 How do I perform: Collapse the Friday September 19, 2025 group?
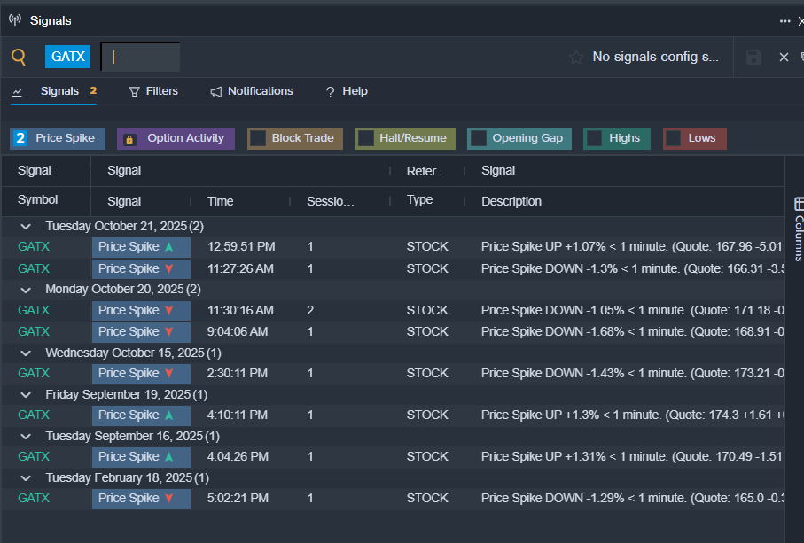pos(26,394)
